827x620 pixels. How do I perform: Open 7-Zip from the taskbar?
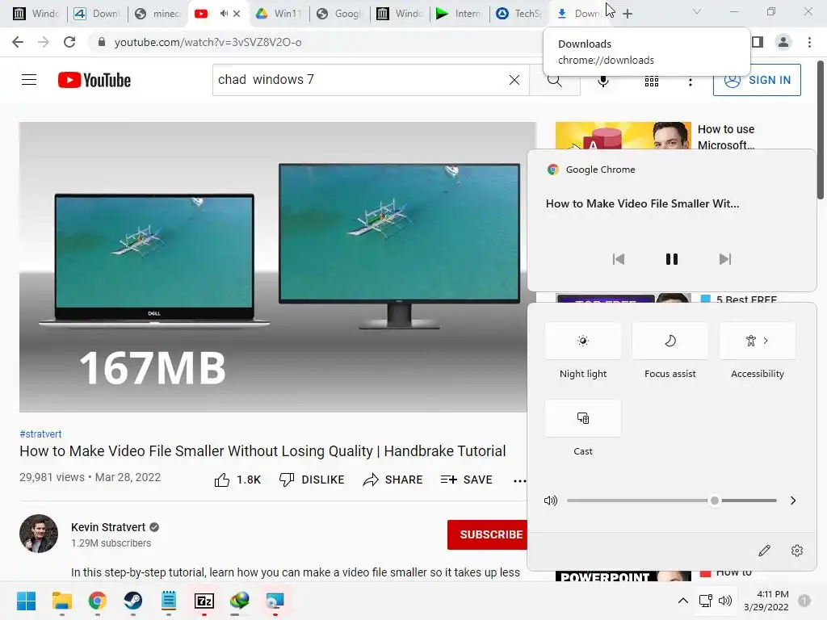click(x=204, y=601)
